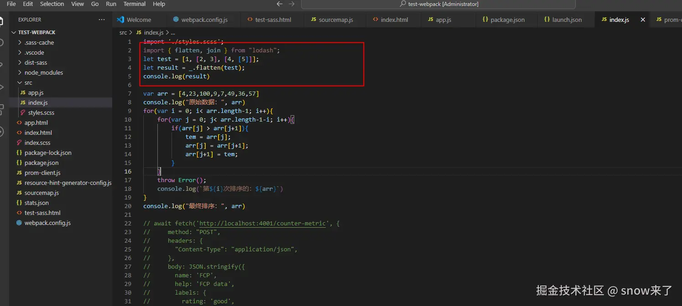
Task: Open the Terminal menu
Action: (x=135, y=4)
